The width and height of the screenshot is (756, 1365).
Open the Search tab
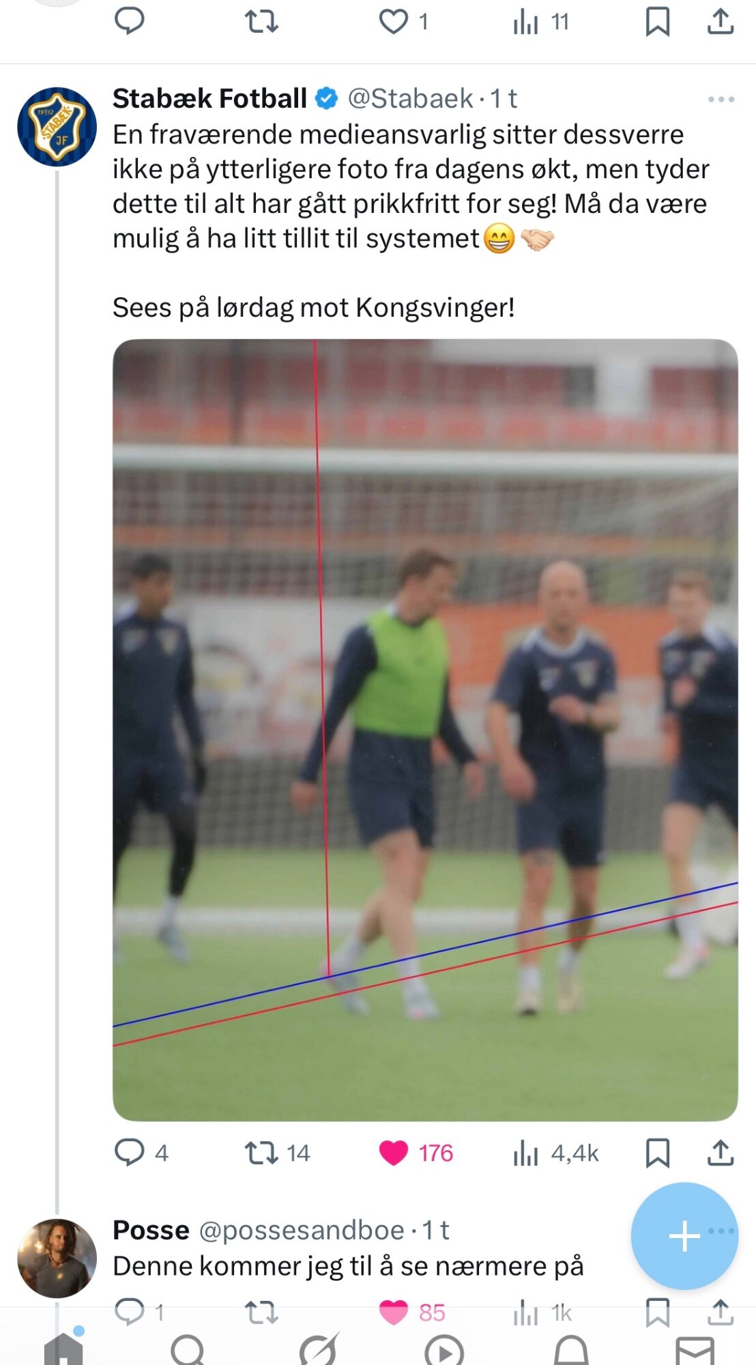point(189,1349)
